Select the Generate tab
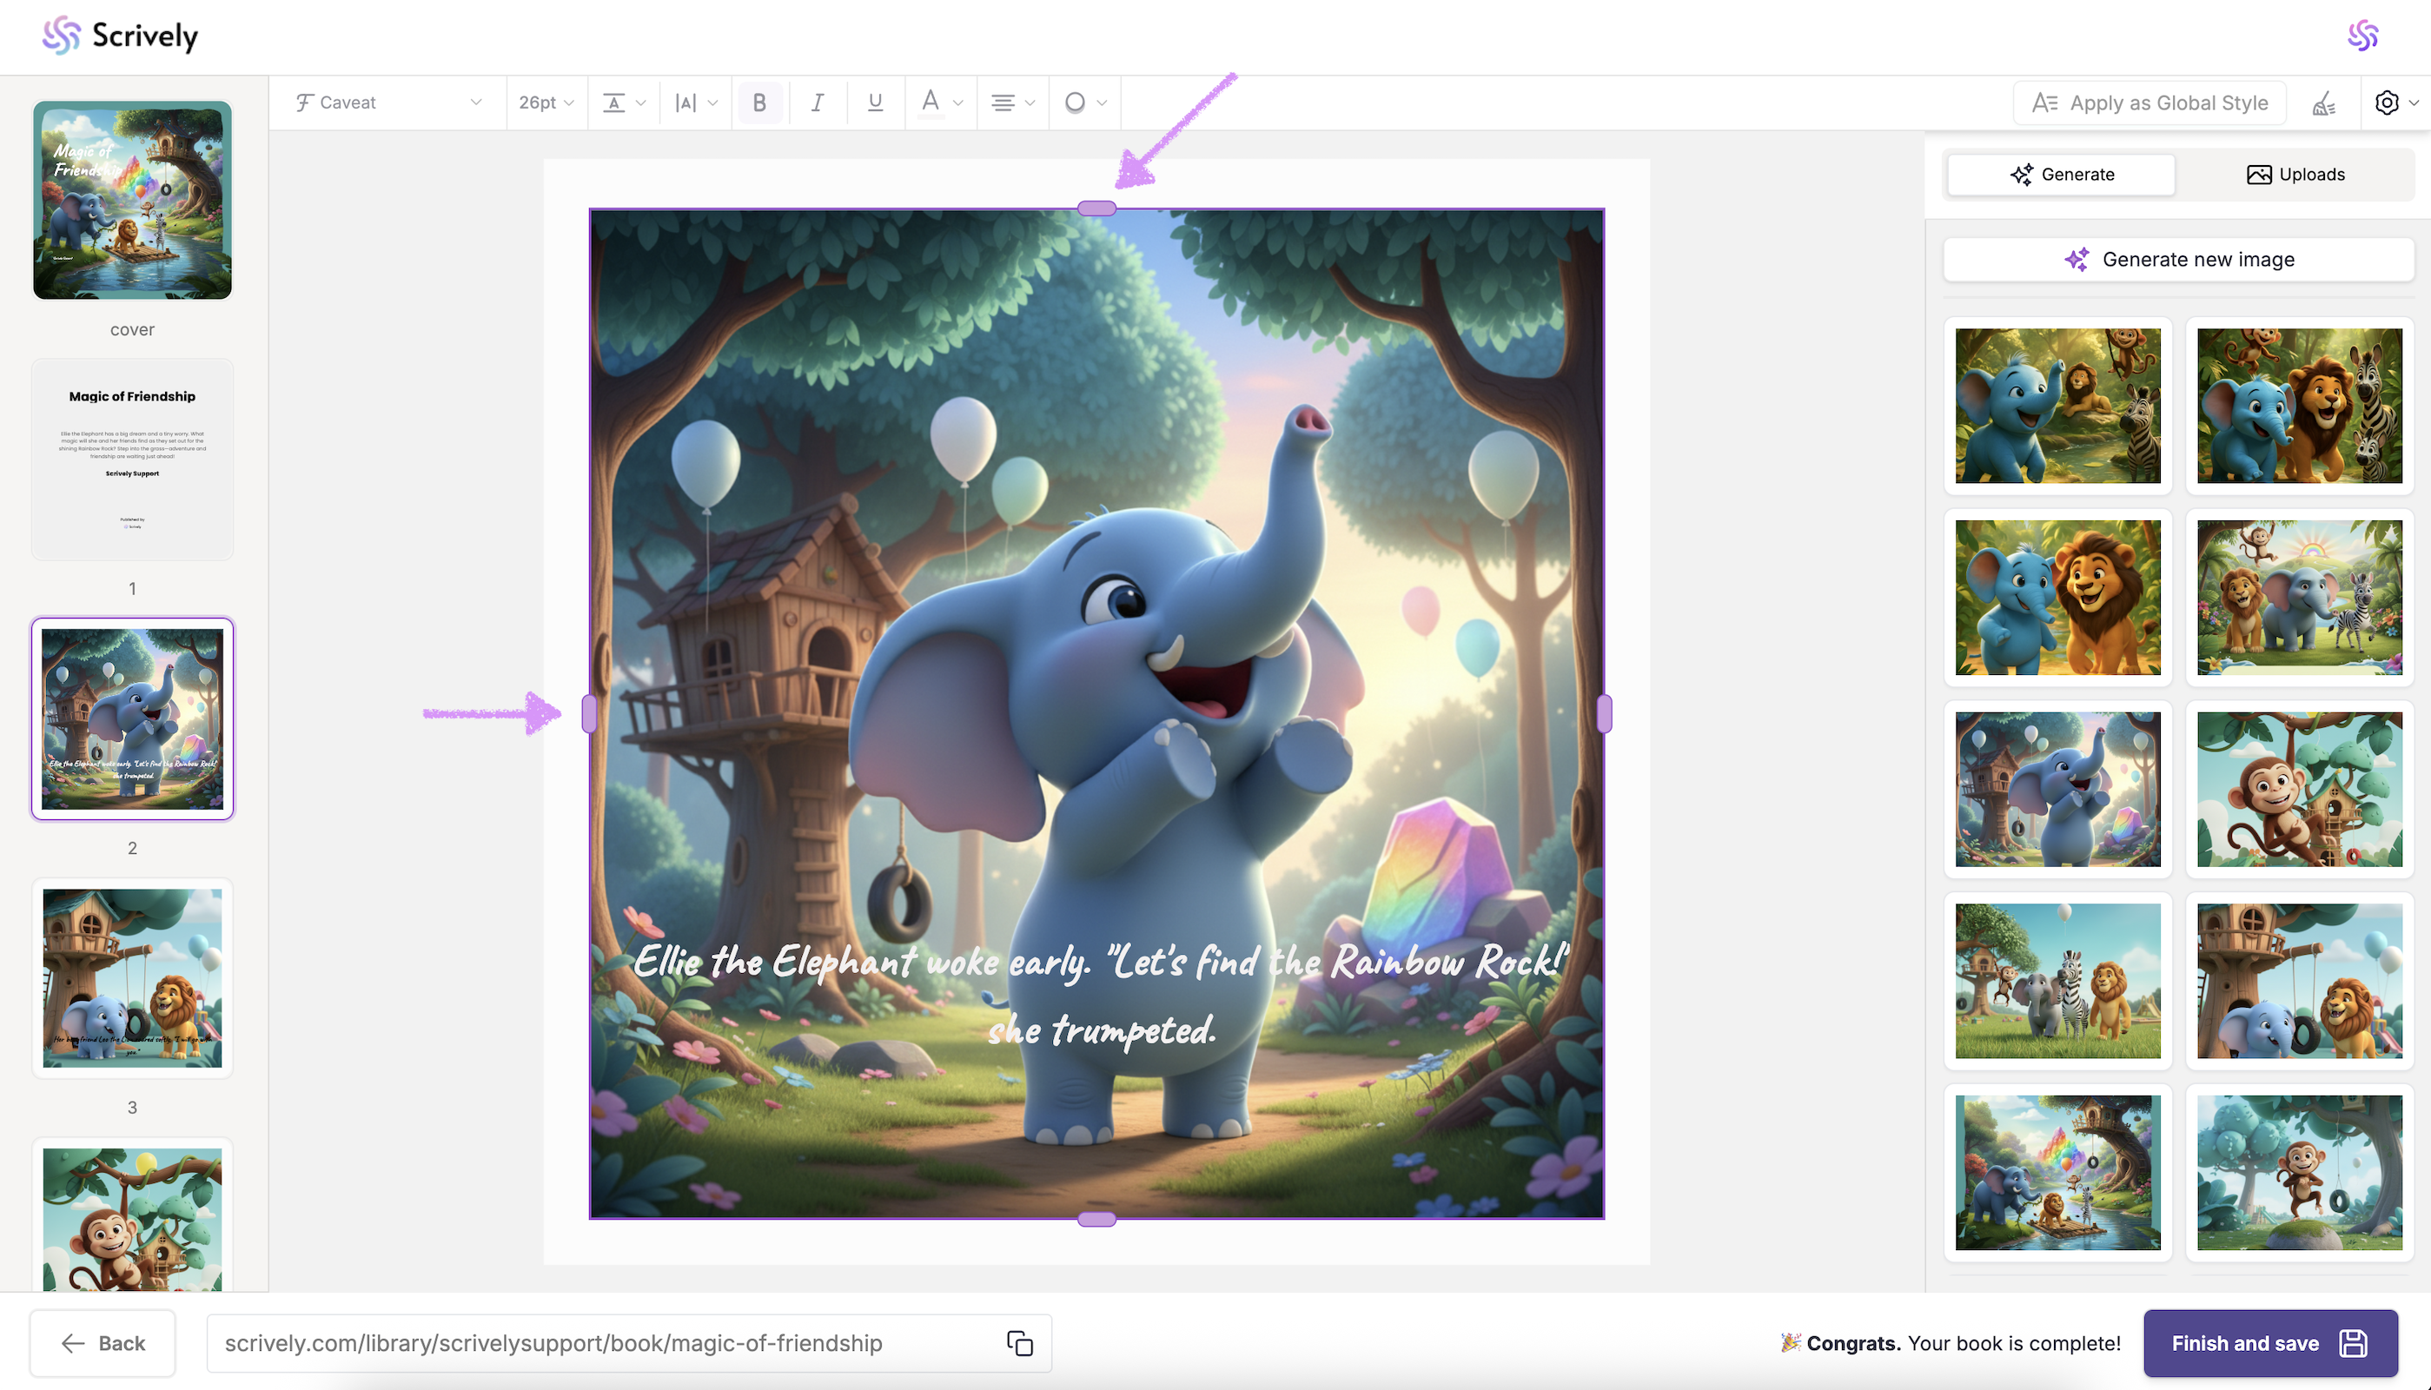 click(2062, 175)
